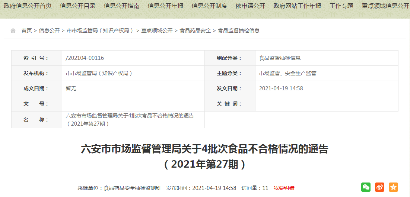410x197 pixels.
Task: Click the 关键词 label cell
Action: pos(230,104)
